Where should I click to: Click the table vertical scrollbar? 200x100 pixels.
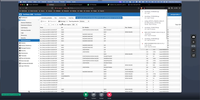pyautogui.click(x=181, y=31)
